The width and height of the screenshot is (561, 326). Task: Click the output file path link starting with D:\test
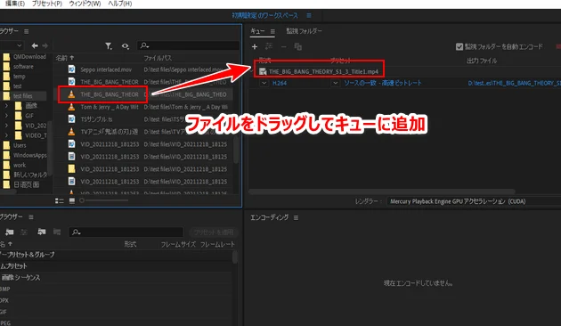tap(514, 83)
